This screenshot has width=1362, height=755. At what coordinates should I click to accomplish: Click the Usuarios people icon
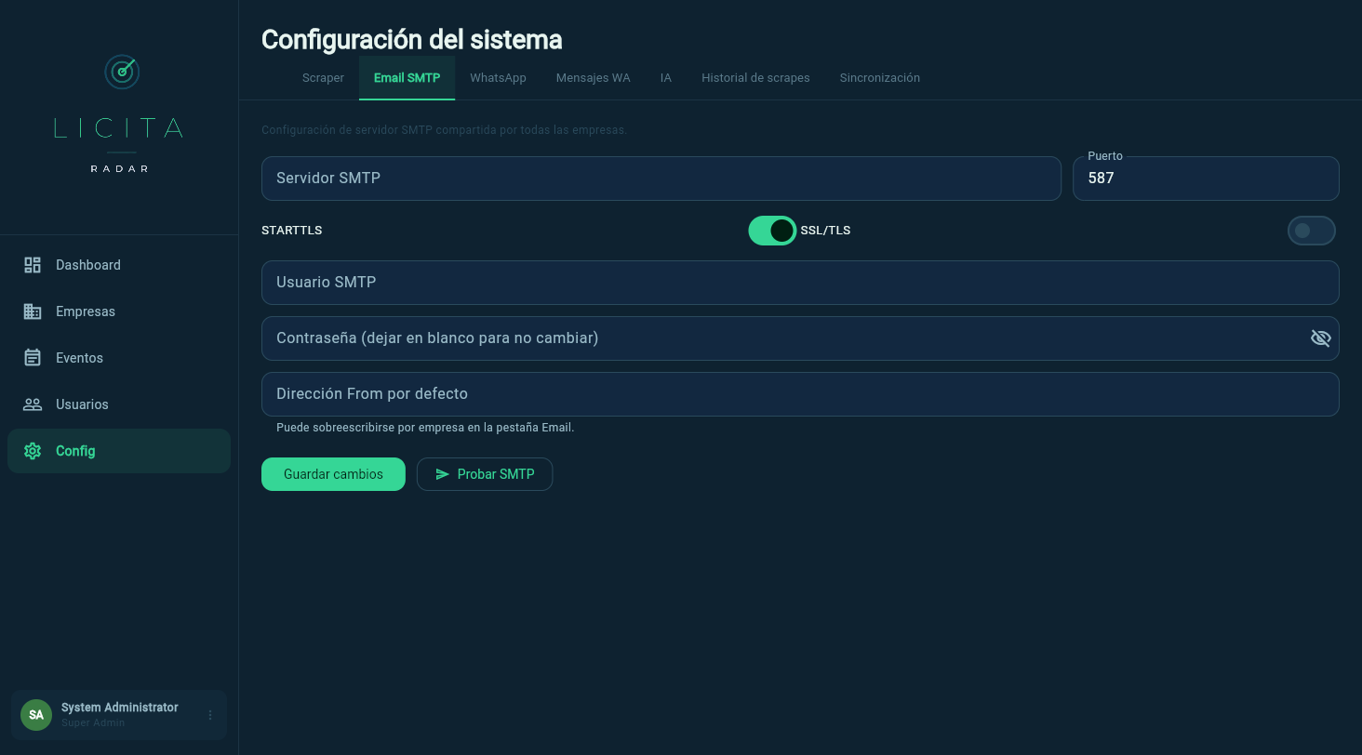pyautogui.click(x=33, y=404)
